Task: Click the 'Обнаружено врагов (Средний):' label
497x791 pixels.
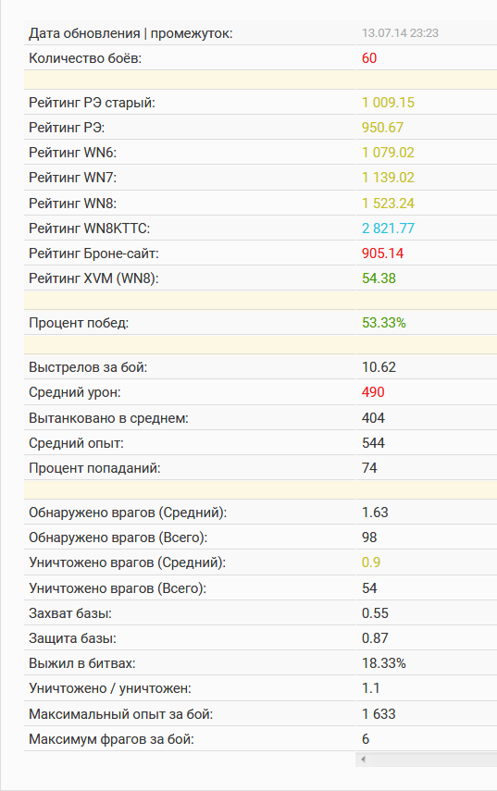Action: [x=128, y=513]
